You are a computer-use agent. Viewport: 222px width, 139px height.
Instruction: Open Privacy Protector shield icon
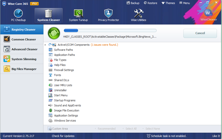(x=108, y=13)
